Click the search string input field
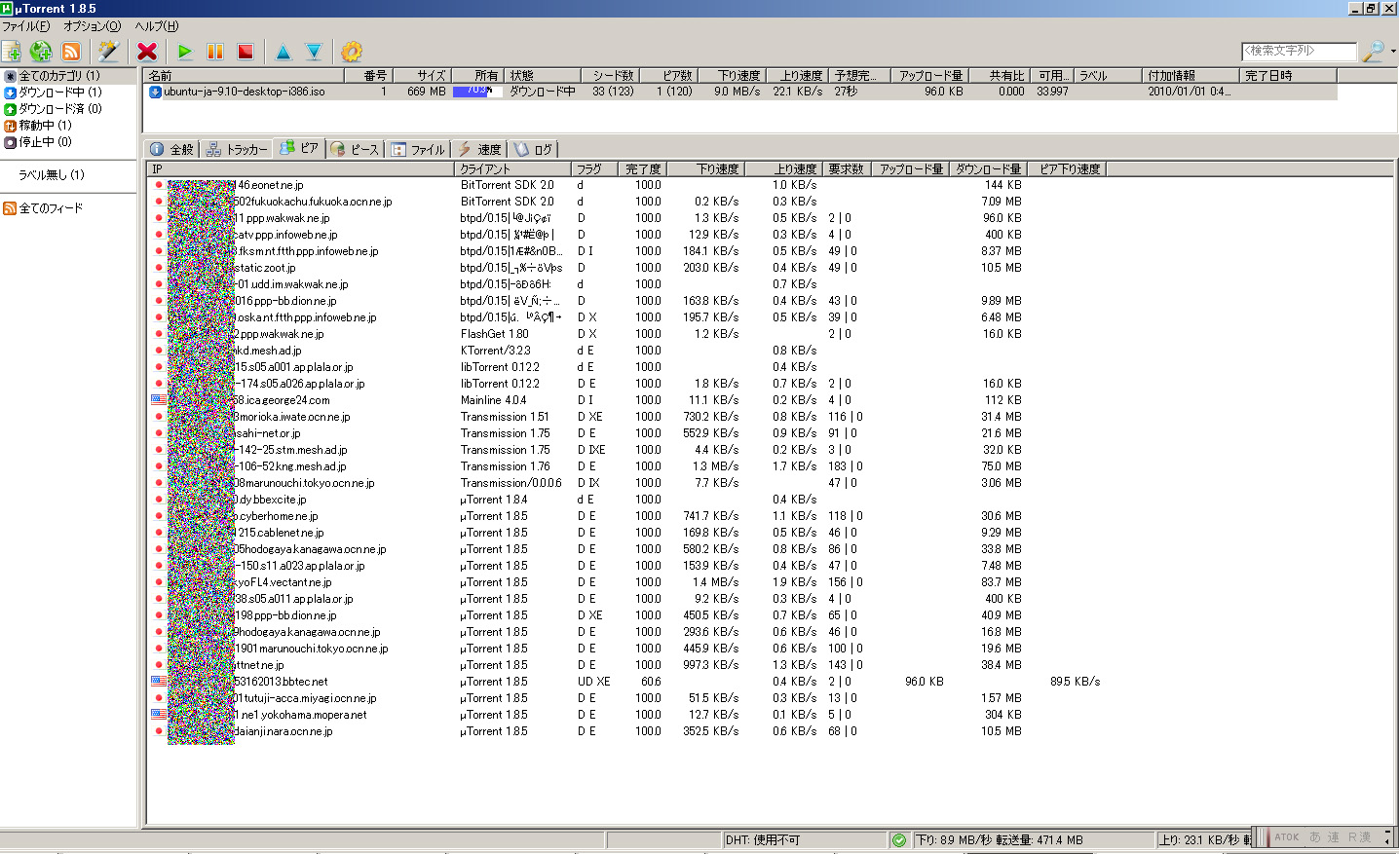Image resolution: width=1399 pixels, height=854 pixels. tap(1298, 51)
